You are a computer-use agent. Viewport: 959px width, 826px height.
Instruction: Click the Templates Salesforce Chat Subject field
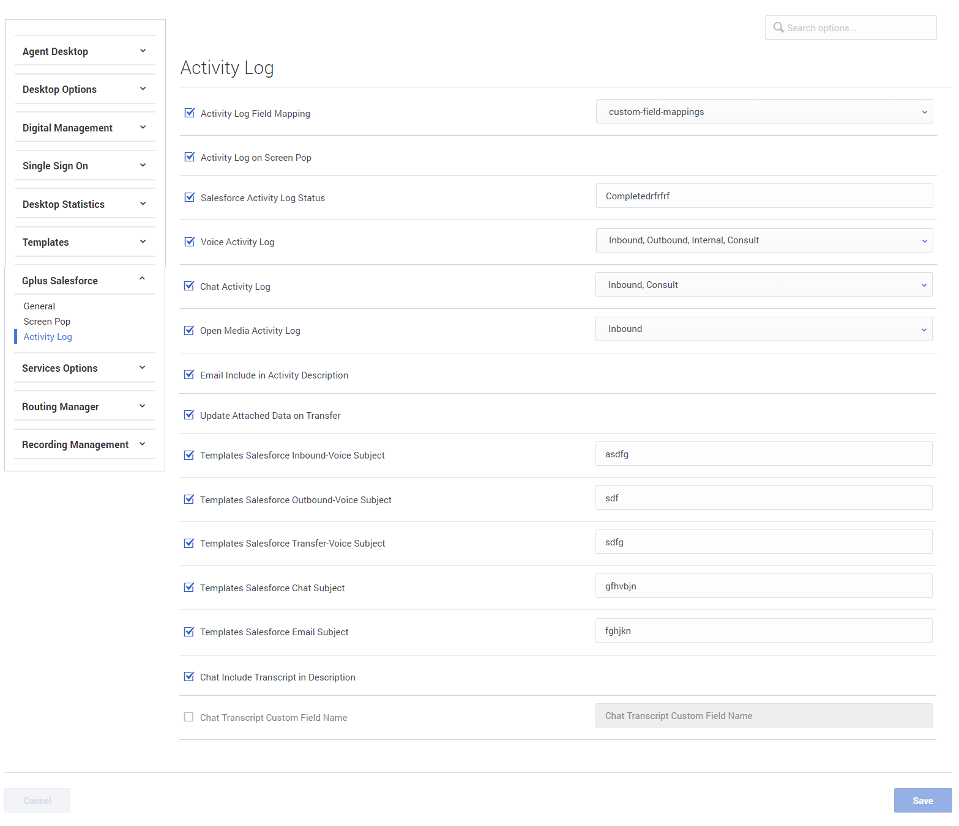(x=763, y=586)
